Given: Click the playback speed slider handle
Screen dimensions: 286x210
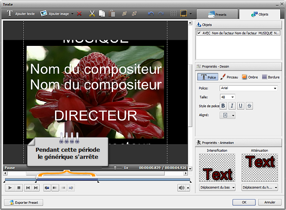Looking at the screenshot, I should [115, 168].
